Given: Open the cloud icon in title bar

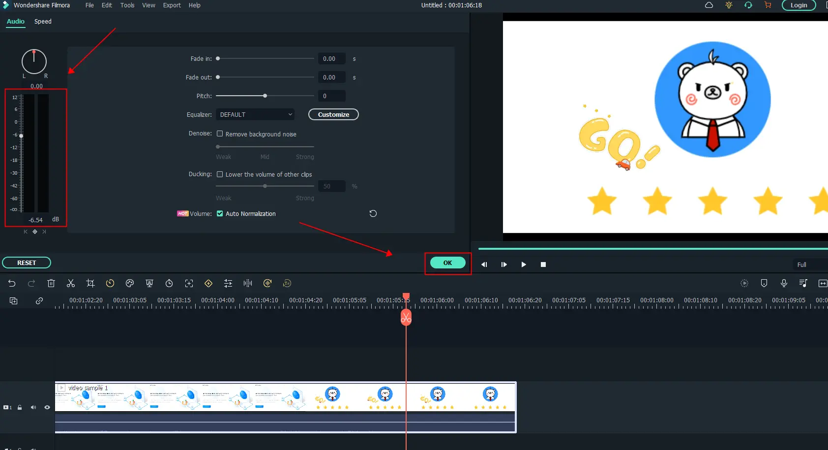Looking at the screenshot, I should (709, 5).
